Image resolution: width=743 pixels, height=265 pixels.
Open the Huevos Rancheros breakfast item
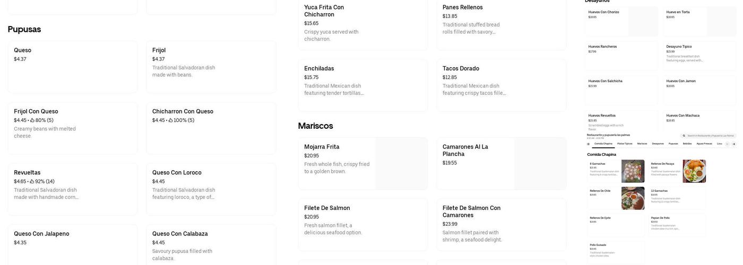pos(621,56)
